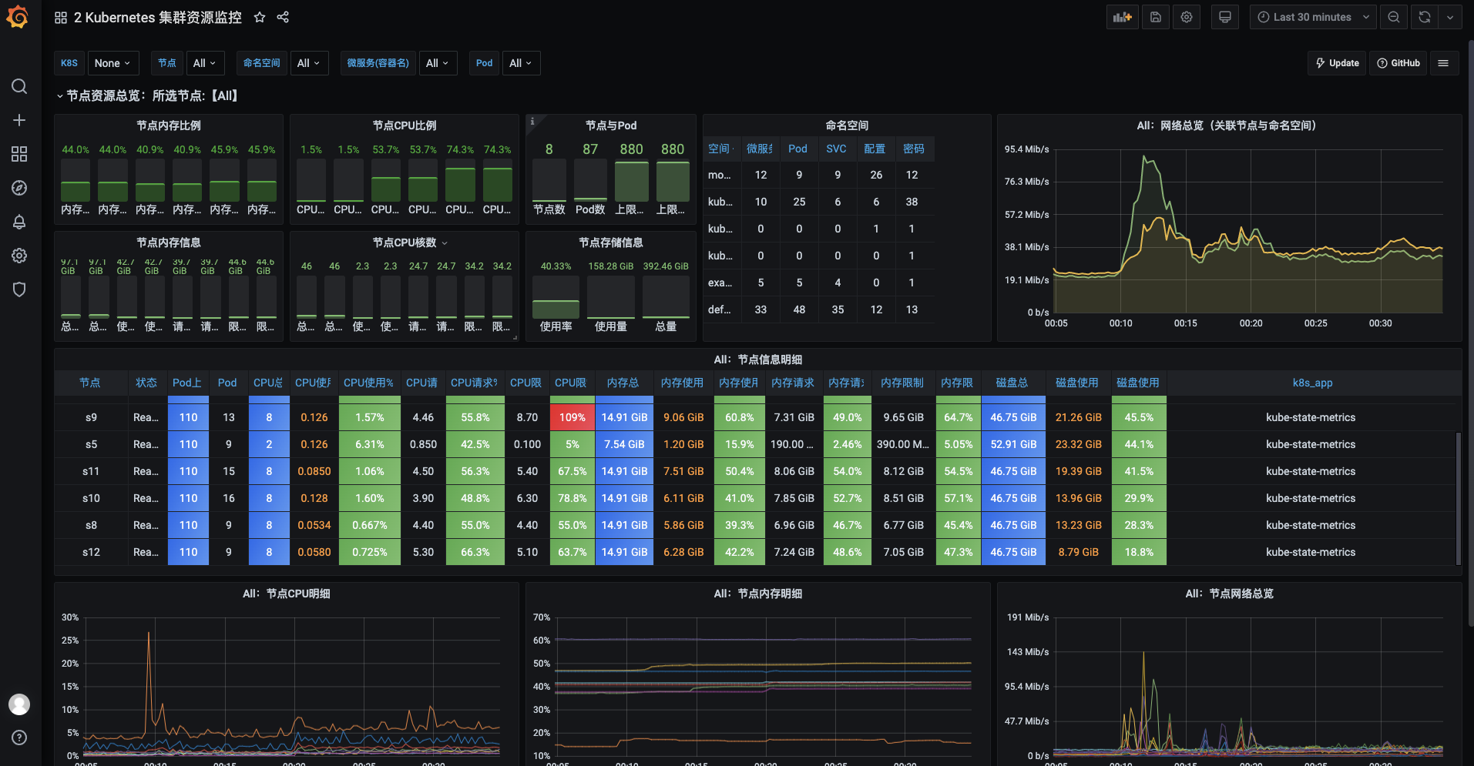Click the 8.79 GiB disk usage cell

(x=1078, y=552)
